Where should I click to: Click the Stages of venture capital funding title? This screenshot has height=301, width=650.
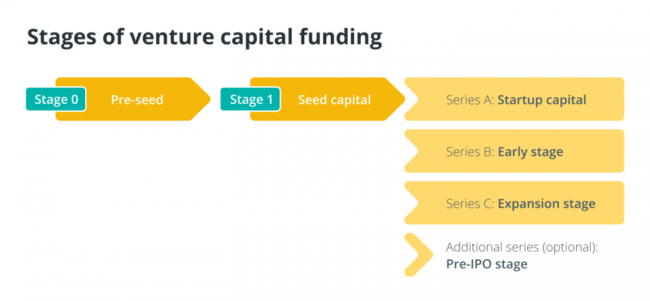[x=204, y=38]
